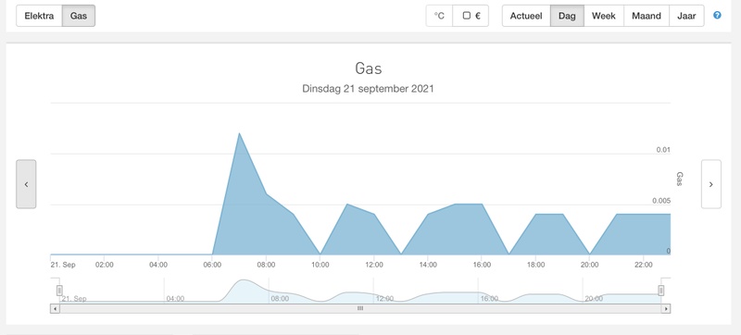Viewport: 741px width, 335px height.
Task: Click the '08:00' x-axis label on main chart
Action: (x=266, y=265)
